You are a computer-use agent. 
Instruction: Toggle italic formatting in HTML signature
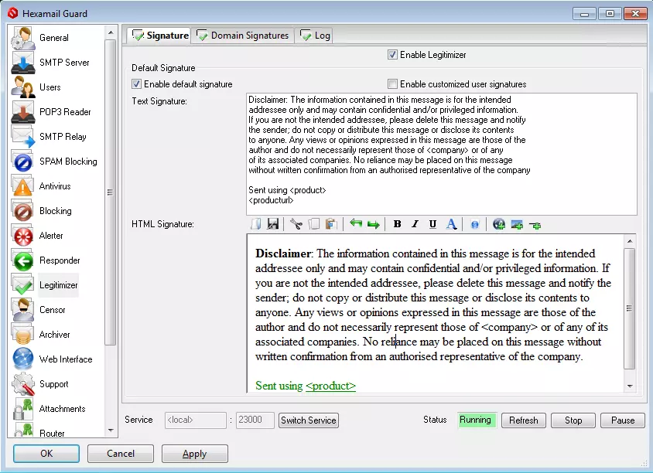click(x=415, y=224)
